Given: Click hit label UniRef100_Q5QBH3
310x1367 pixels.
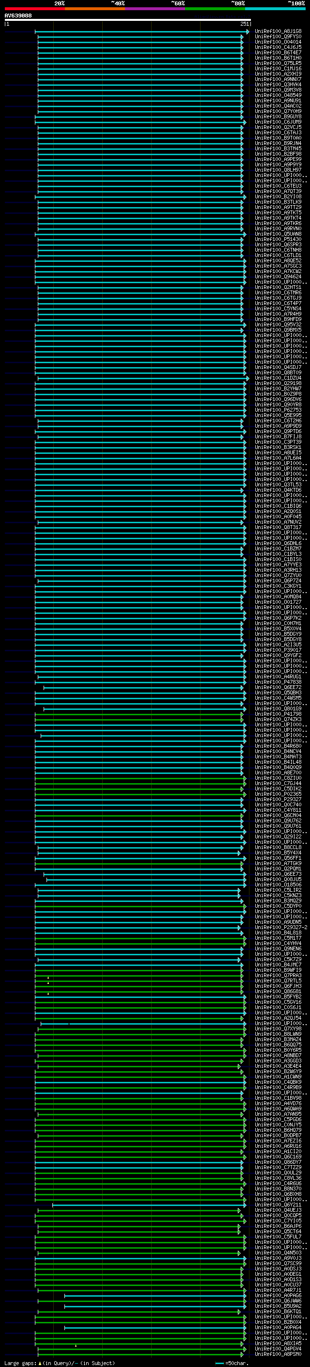Looking at the screenshot, I should pos(278,692).
